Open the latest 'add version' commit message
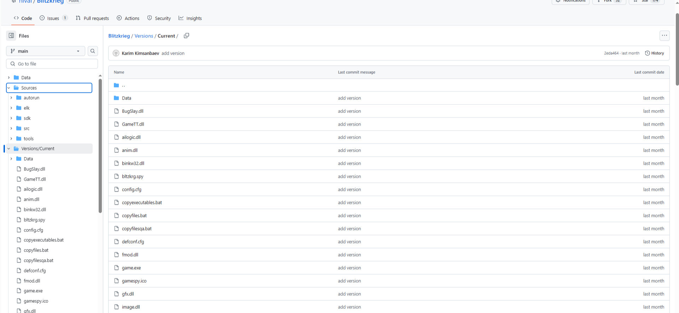The height and width of the screenshot is (313, 679). tap(173, 53)
